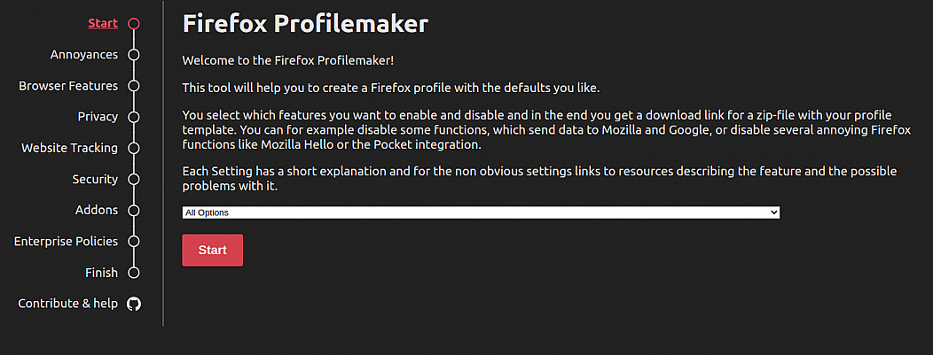This screenshot has width=933, height=355.
Task: Click the Start step circle marker
Action: (134, 24)
